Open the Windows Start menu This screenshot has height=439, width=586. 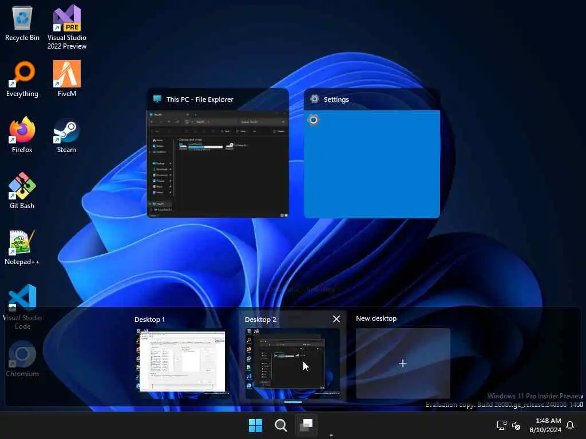pyautogui.click(x=256, y=425)
